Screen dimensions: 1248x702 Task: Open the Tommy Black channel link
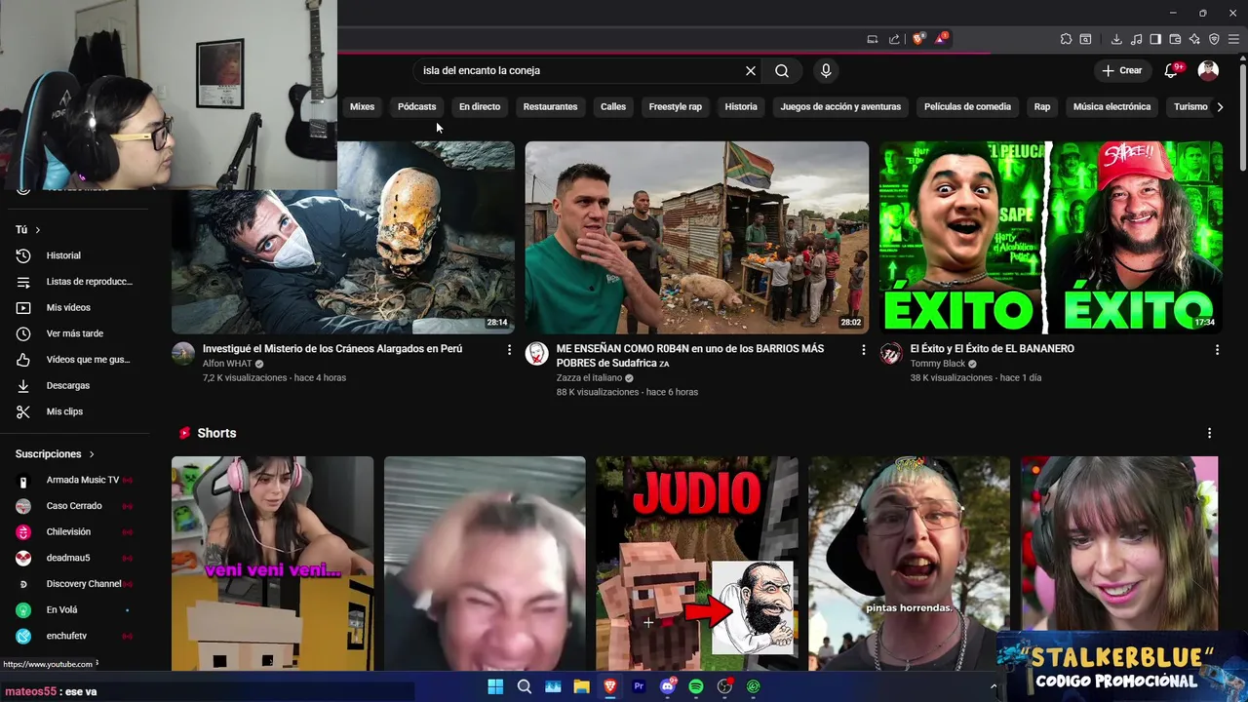938,364
